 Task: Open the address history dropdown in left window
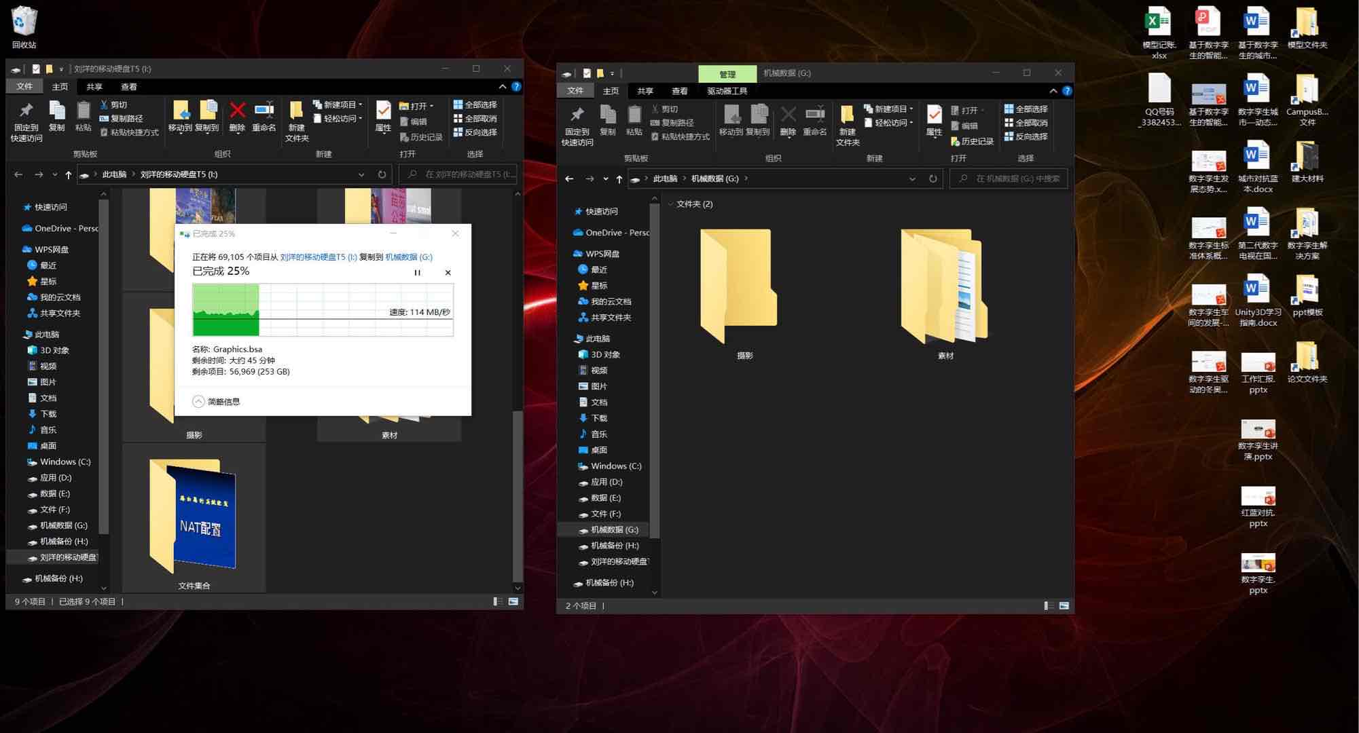[x=361, y=174]
